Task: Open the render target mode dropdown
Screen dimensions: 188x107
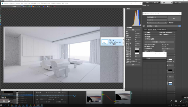Action: [x=157, y=17]
